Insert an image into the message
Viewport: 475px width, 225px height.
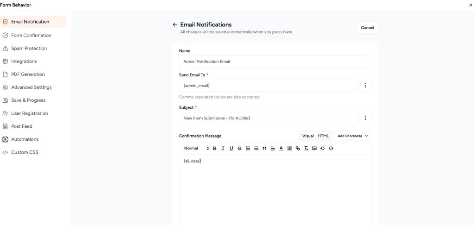click(x=314, y=149)
